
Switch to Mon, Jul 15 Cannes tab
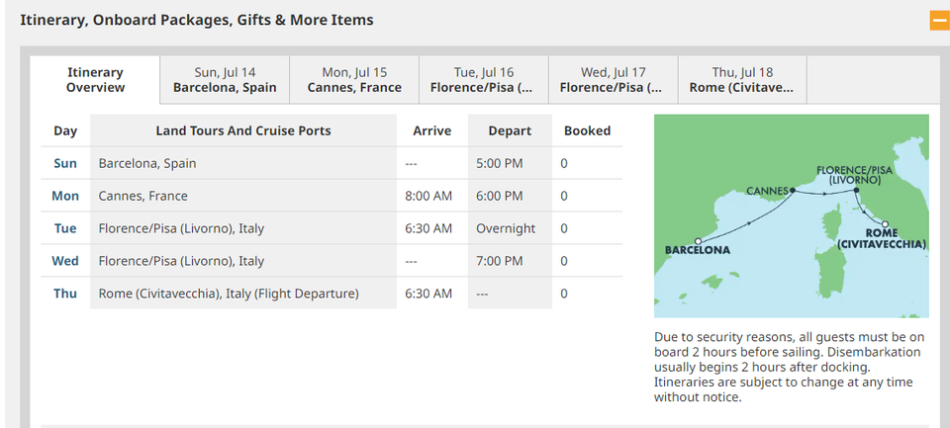point(354,80)
